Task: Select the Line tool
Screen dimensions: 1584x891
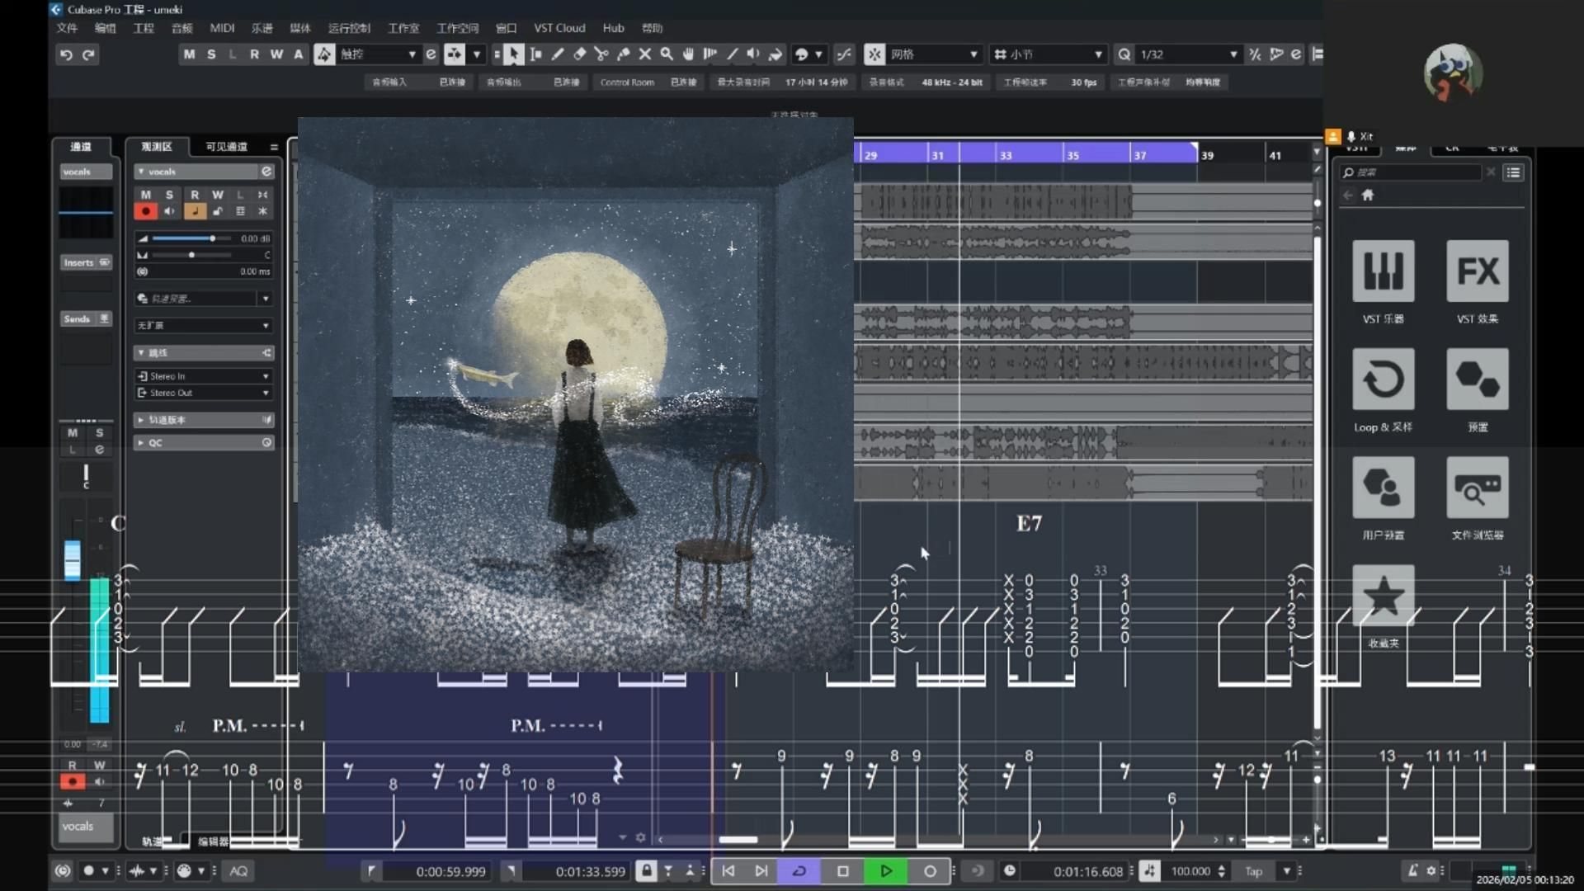Action: pos(733,54)
